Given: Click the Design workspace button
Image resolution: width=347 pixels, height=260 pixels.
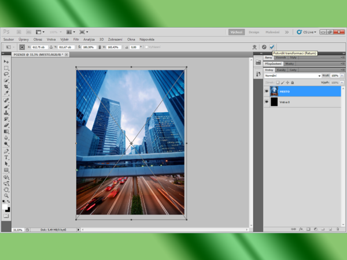Looking at the screenshot, I should pos(254,32).
